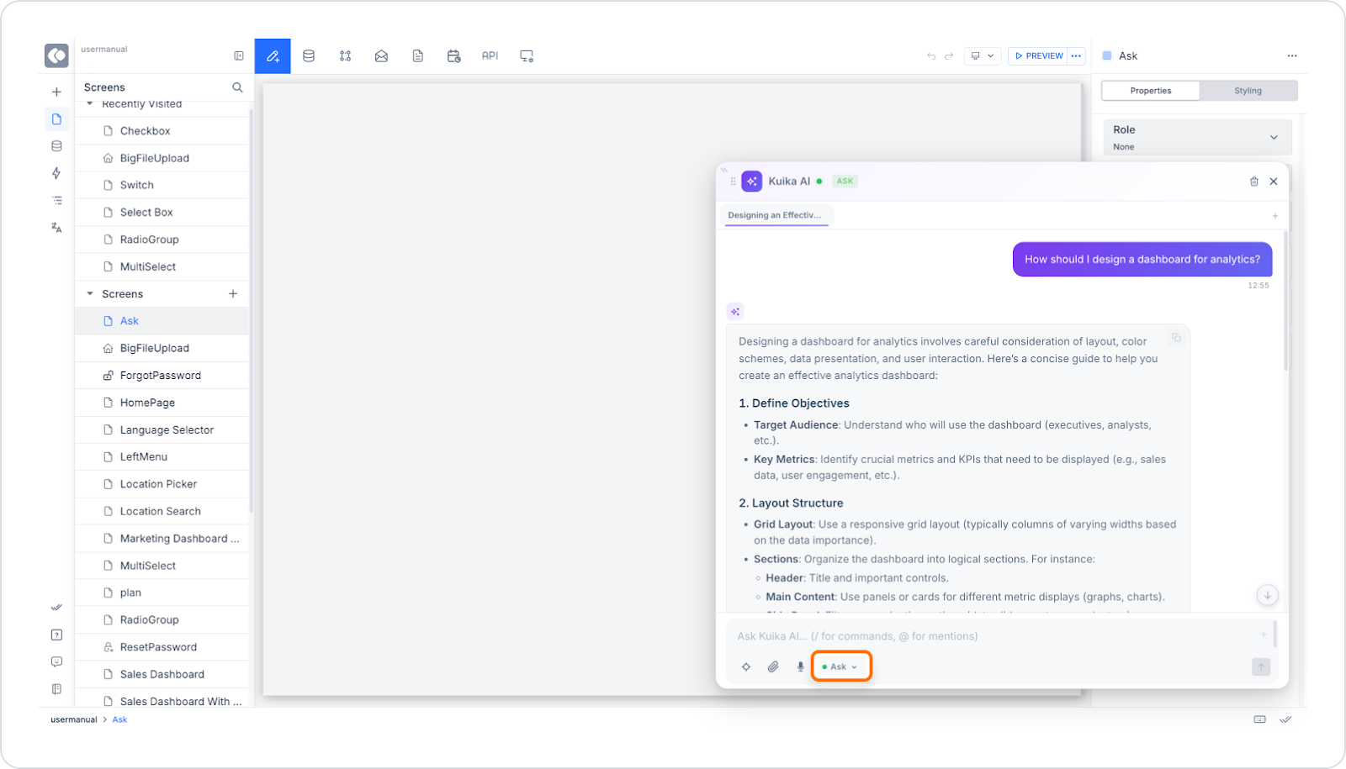The width and height of the screenshot is (1346, 769).
Task: Activate the microphone voice input icon
Action: 800,666
